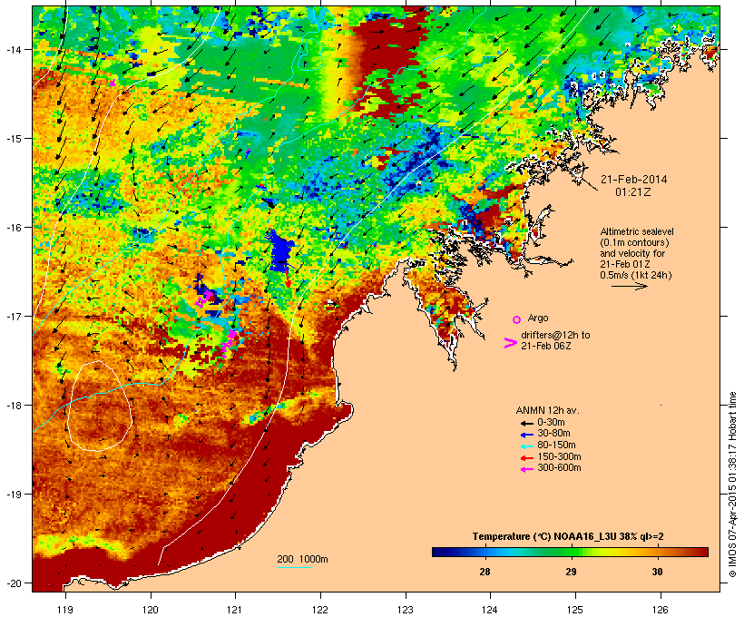Click the "drifters@12h to" text
This screenshot has width=744, height=617.
coord(555,335)
